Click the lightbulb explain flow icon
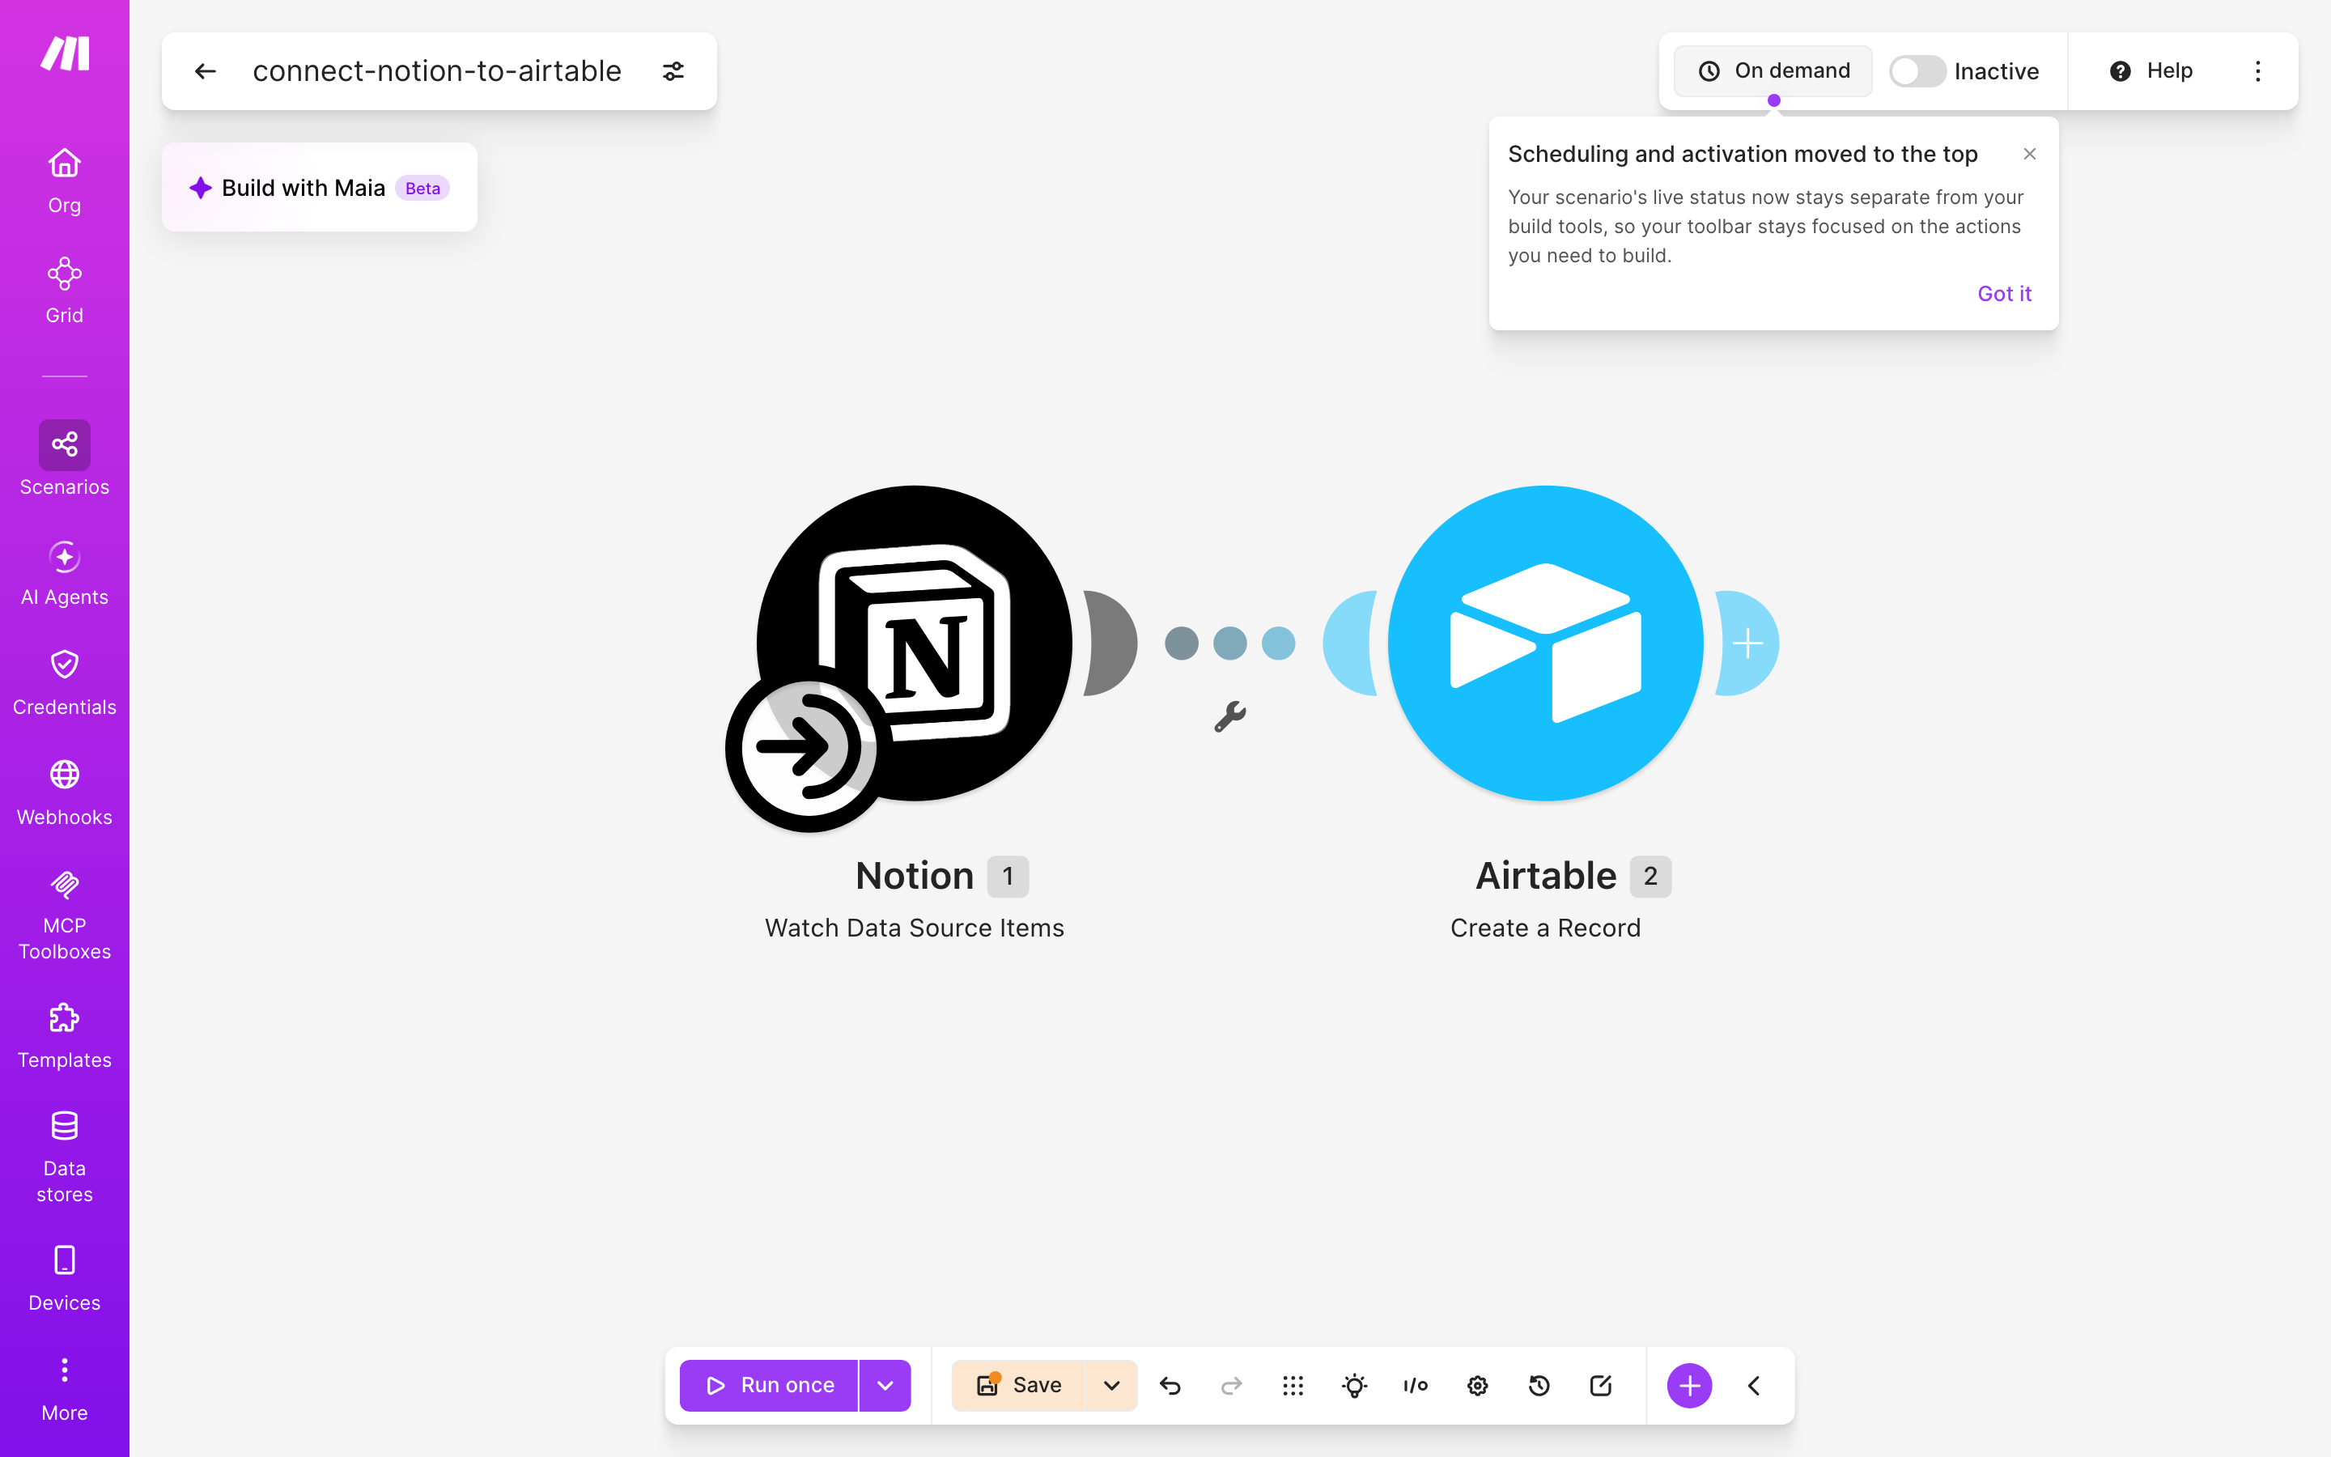This screenshot has height=1457, width=2331. pyautogui.click(x=1354, y=1386)
